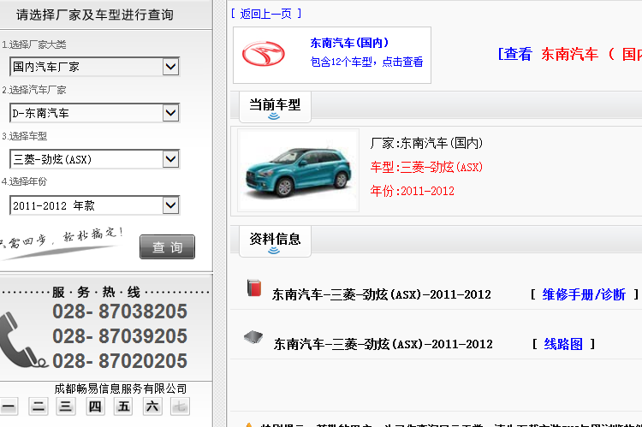This screenshot has height=427, width=642.
Task: Click 成都畅易信息服务有限公司 company name
Action: 121,388
